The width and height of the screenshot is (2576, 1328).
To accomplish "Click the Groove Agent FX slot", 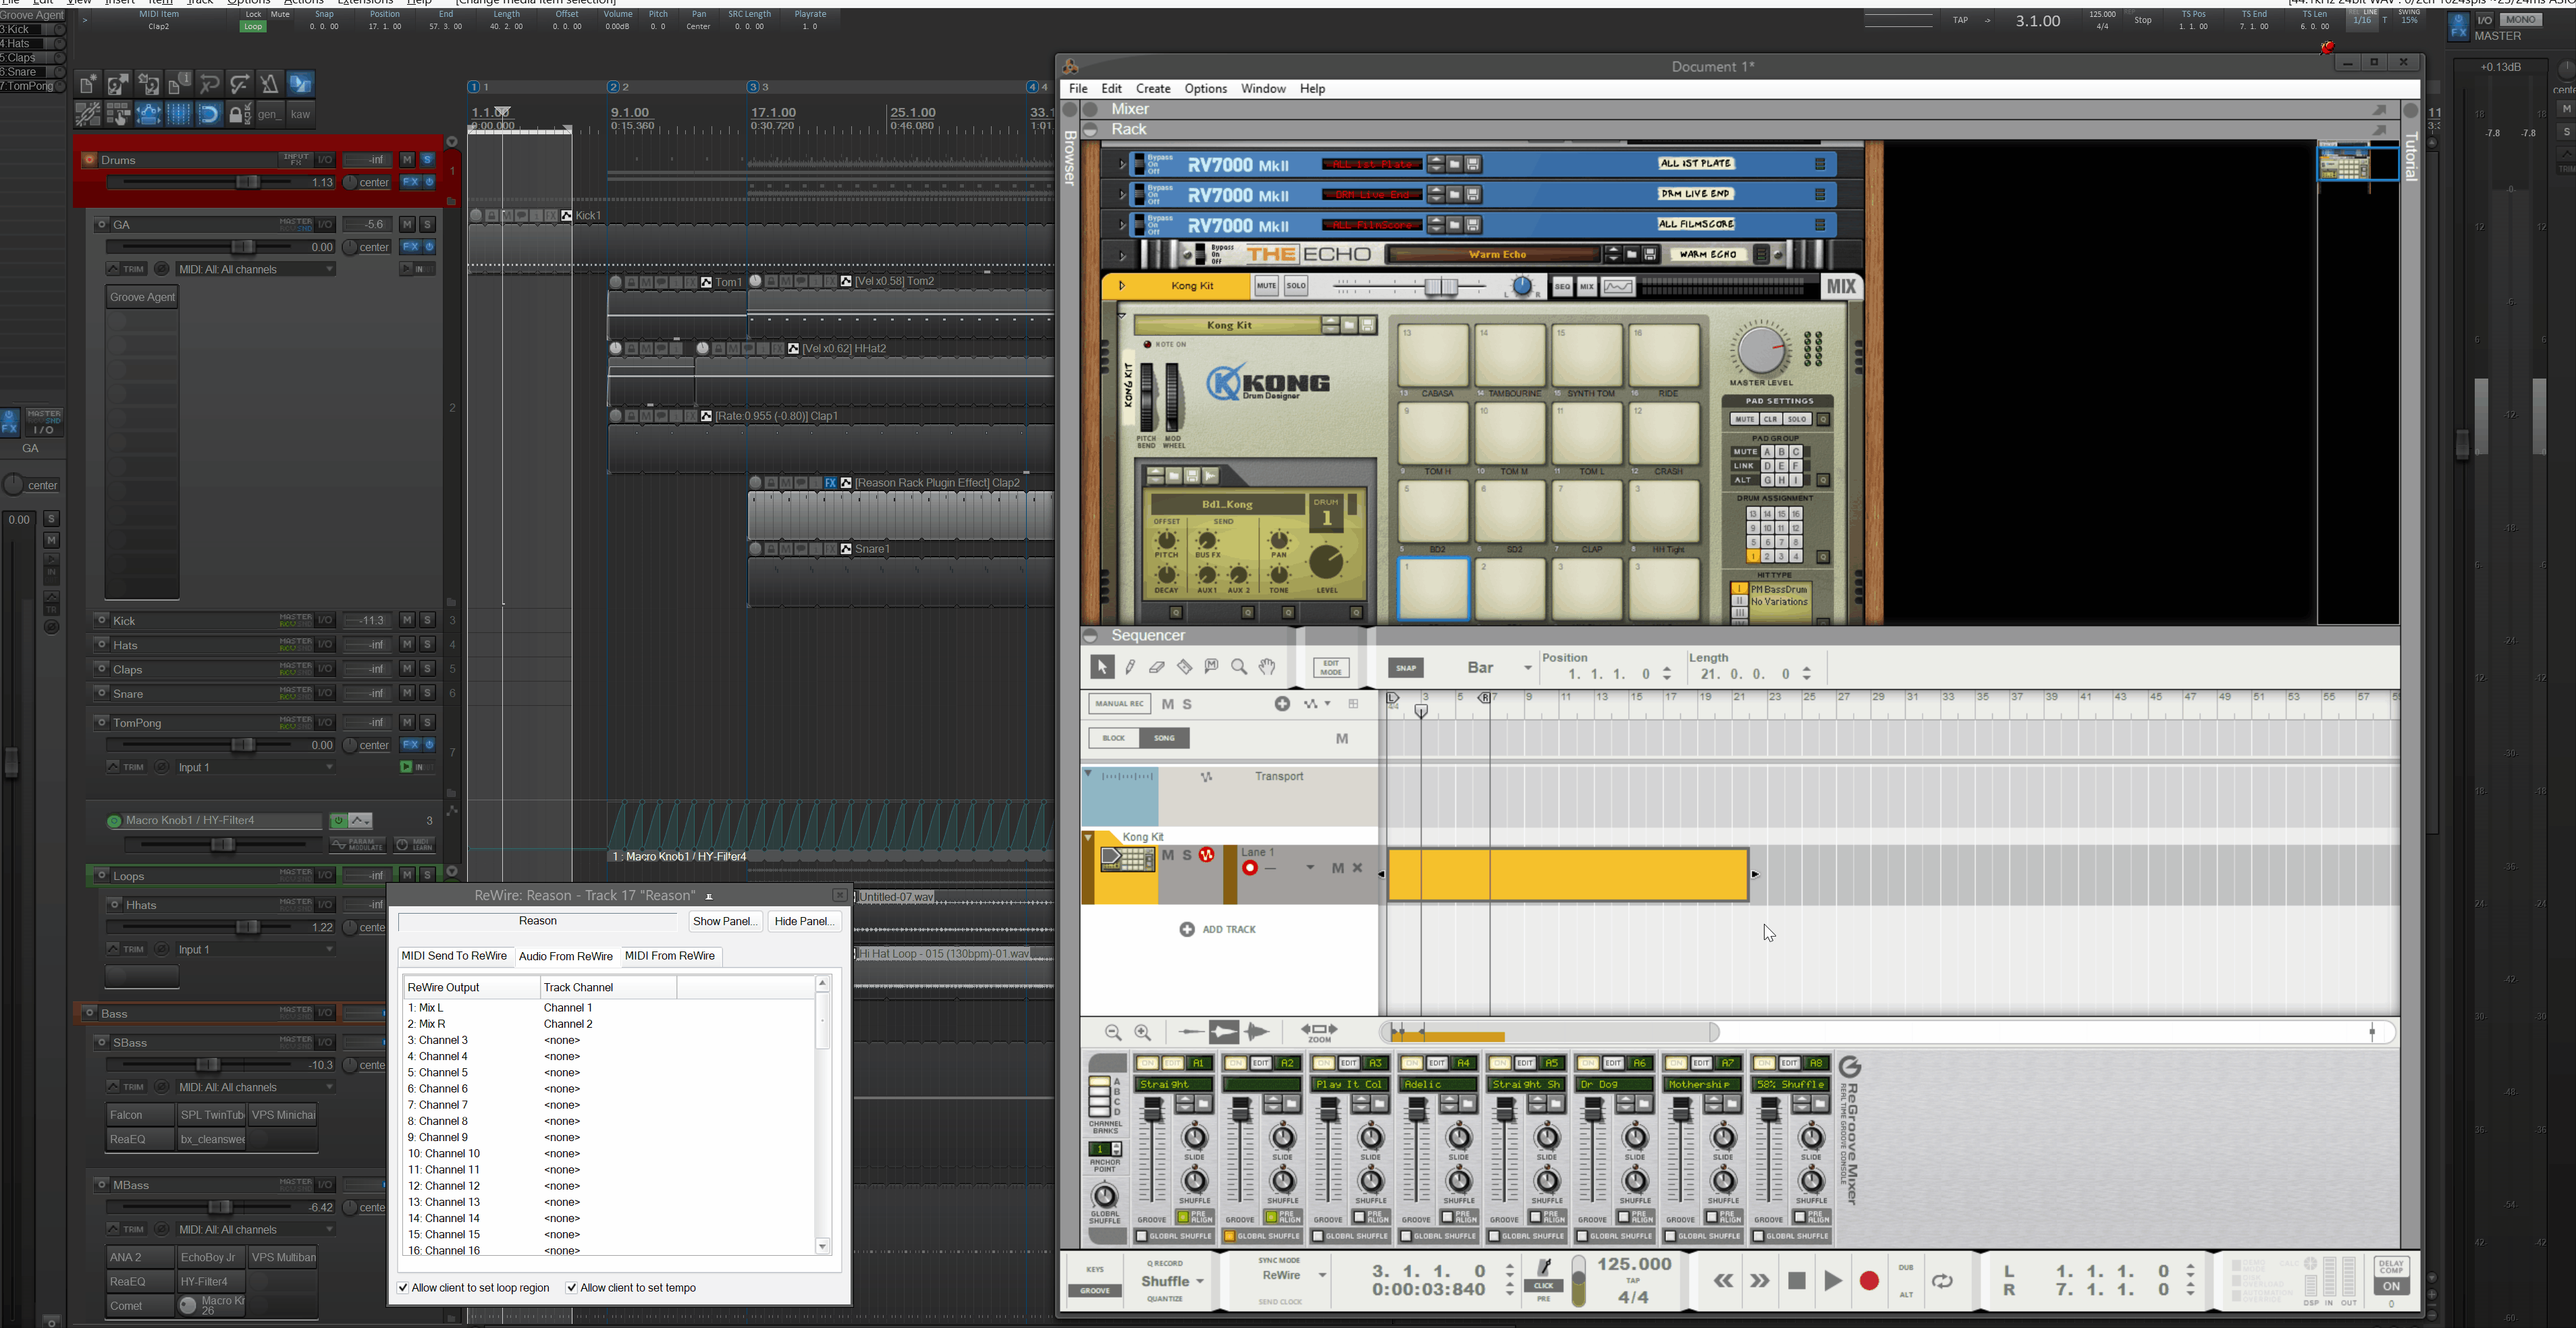I will click(x=142, y=297).
